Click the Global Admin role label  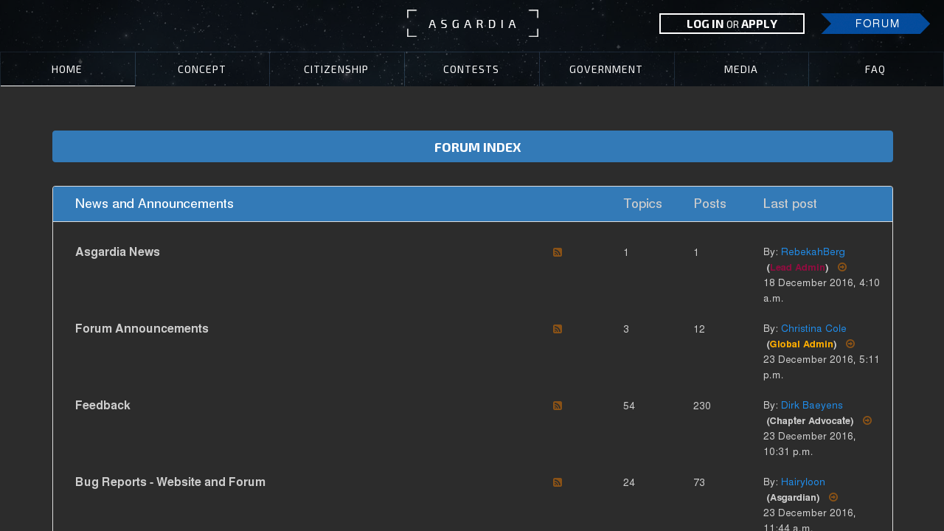[x=802, y=344]
